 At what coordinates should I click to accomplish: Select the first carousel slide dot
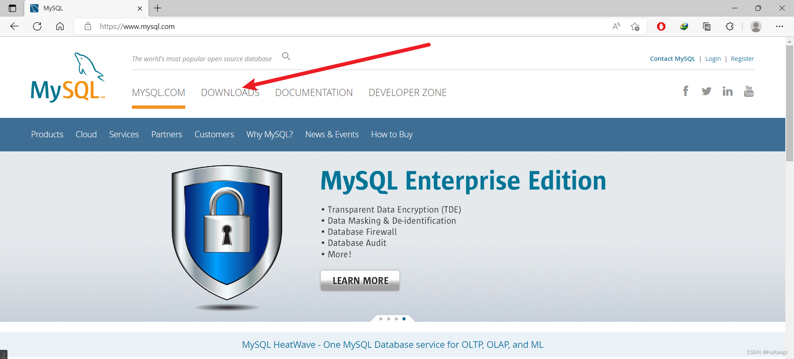pos(381,319)
